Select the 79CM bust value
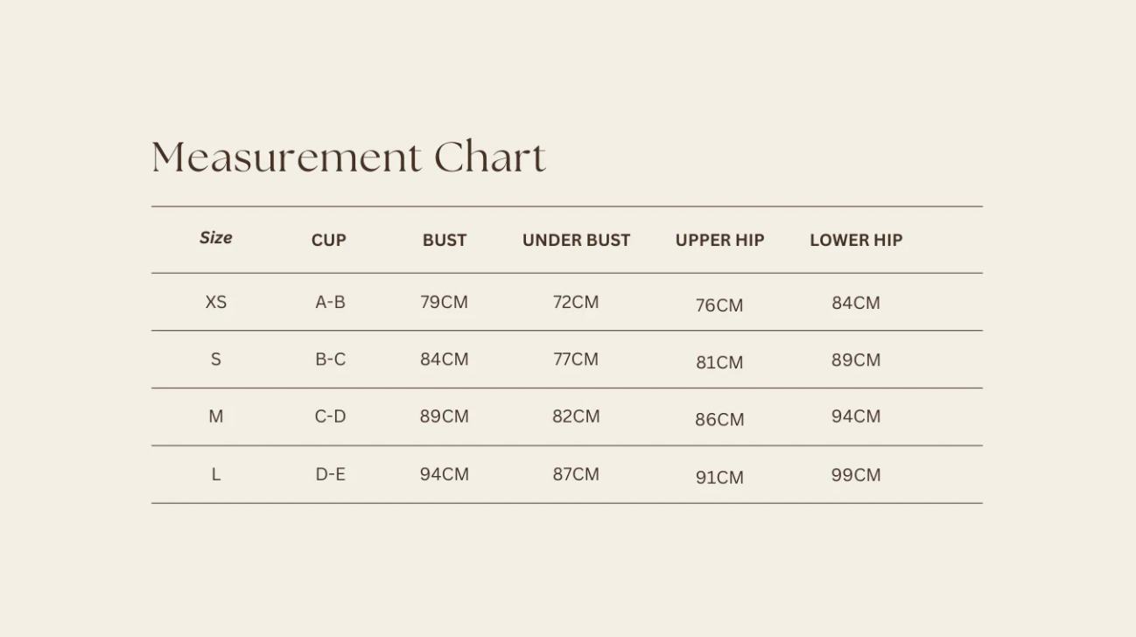This screenshot has width=1136, height=637. (444, 303)
